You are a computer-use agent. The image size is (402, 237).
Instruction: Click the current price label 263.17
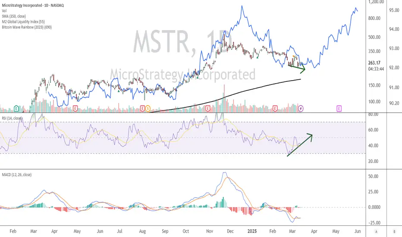coord(374,63)
